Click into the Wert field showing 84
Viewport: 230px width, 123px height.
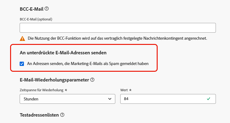click(168, 99)
